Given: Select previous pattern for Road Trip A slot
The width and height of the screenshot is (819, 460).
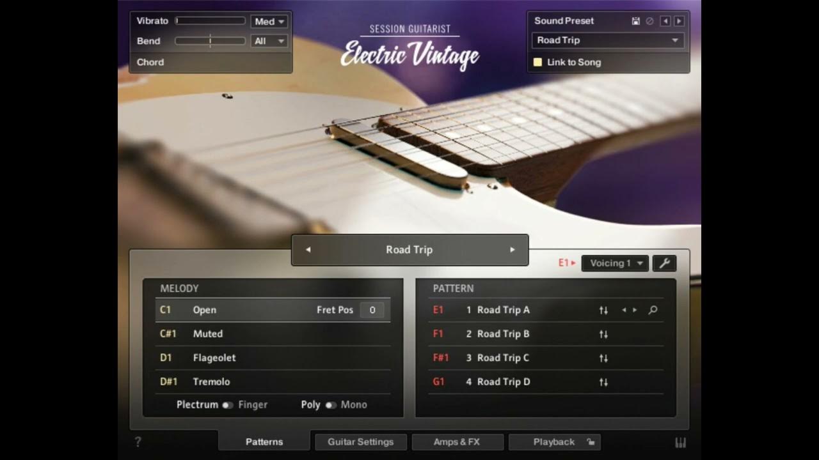Looking at the screenshot, I should [x=624, y=310].
